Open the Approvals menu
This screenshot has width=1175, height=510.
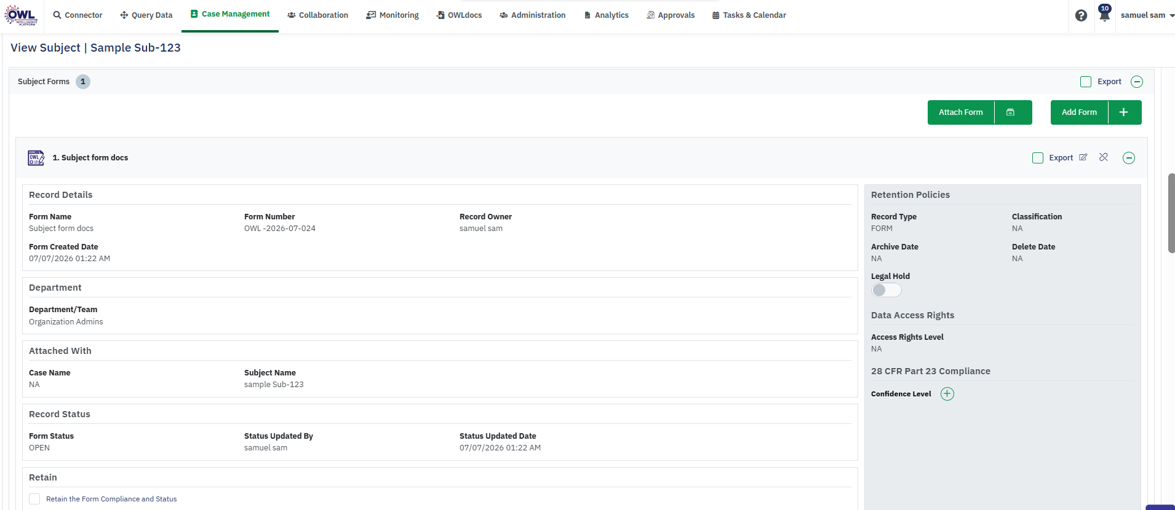click(x=671, y=15)
